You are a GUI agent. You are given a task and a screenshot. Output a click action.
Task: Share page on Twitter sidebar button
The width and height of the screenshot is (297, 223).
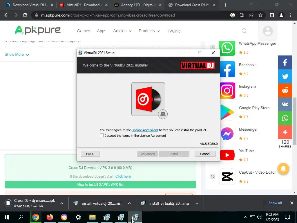(285, 76)
